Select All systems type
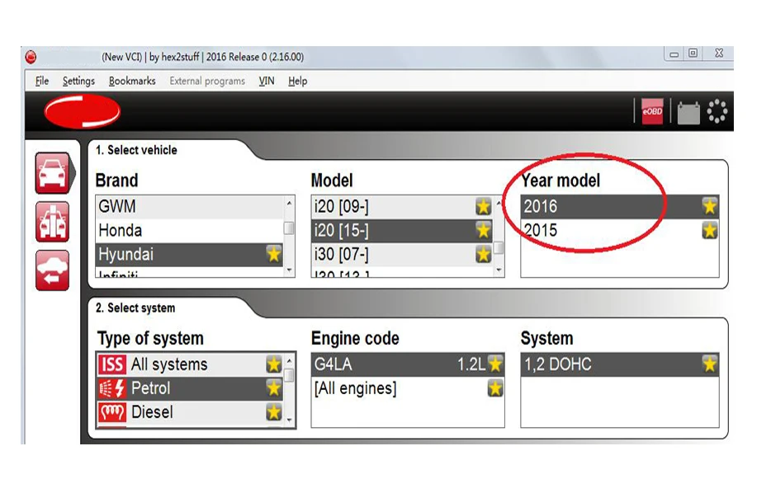This screenshot has height=479, width=757. pos(190,364)
